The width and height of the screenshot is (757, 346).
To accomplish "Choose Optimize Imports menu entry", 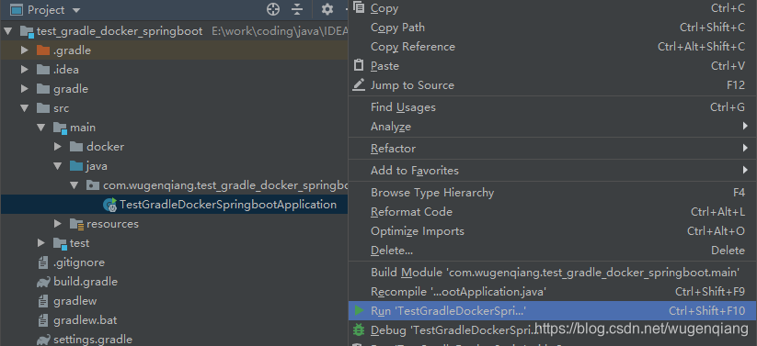I will click(552, 231).
